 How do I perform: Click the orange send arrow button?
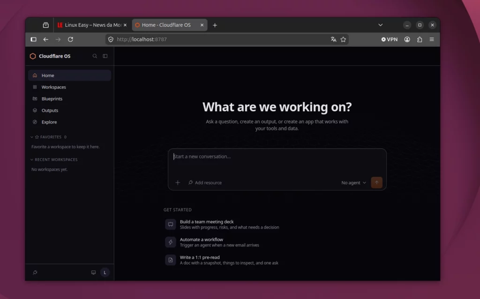point(376,183)
